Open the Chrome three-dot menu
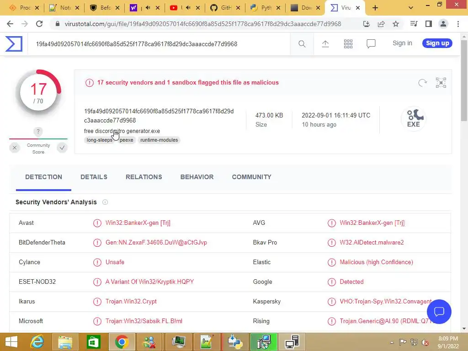 (x=458, y=24)
